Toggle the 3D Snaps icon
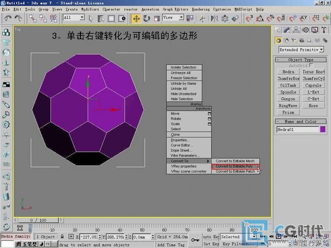331x248 pixels. 249,18
